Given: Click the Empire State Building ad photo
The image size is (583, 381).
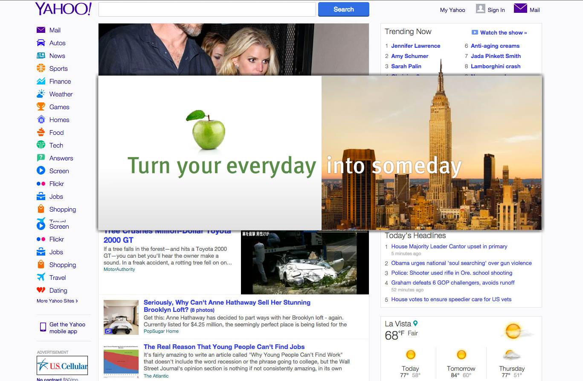Looking at the screenshot, I should coord(432,153).
